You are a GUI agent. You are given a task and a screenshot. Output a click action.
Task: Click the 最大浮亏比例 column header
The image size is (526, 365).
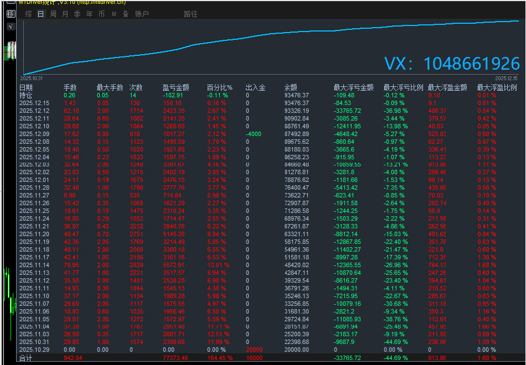(x=403, y=87)
